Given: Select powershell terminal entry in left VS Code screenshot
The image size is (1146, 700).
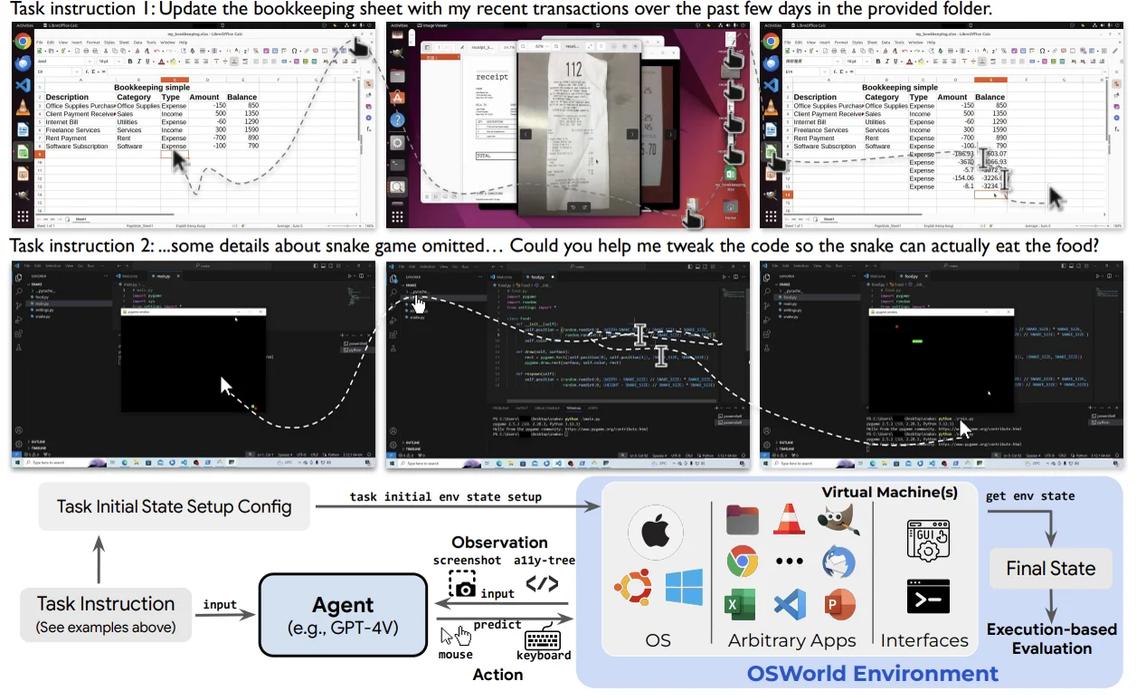Looking at the screenshot, I should [354, 343].
